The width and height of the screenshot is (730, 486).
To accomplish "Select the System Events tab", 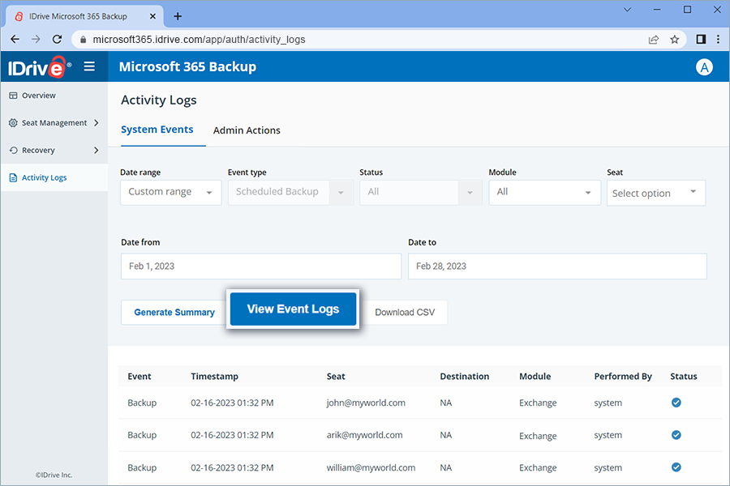I will coord(157,130).
